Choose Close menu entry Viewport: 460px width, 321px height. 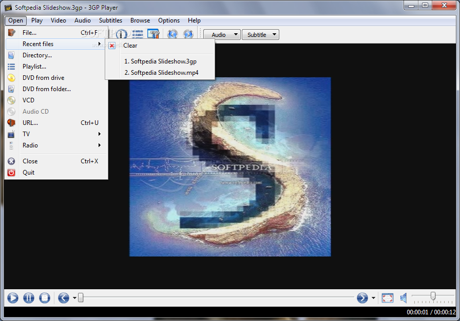(x=56, y=161)
